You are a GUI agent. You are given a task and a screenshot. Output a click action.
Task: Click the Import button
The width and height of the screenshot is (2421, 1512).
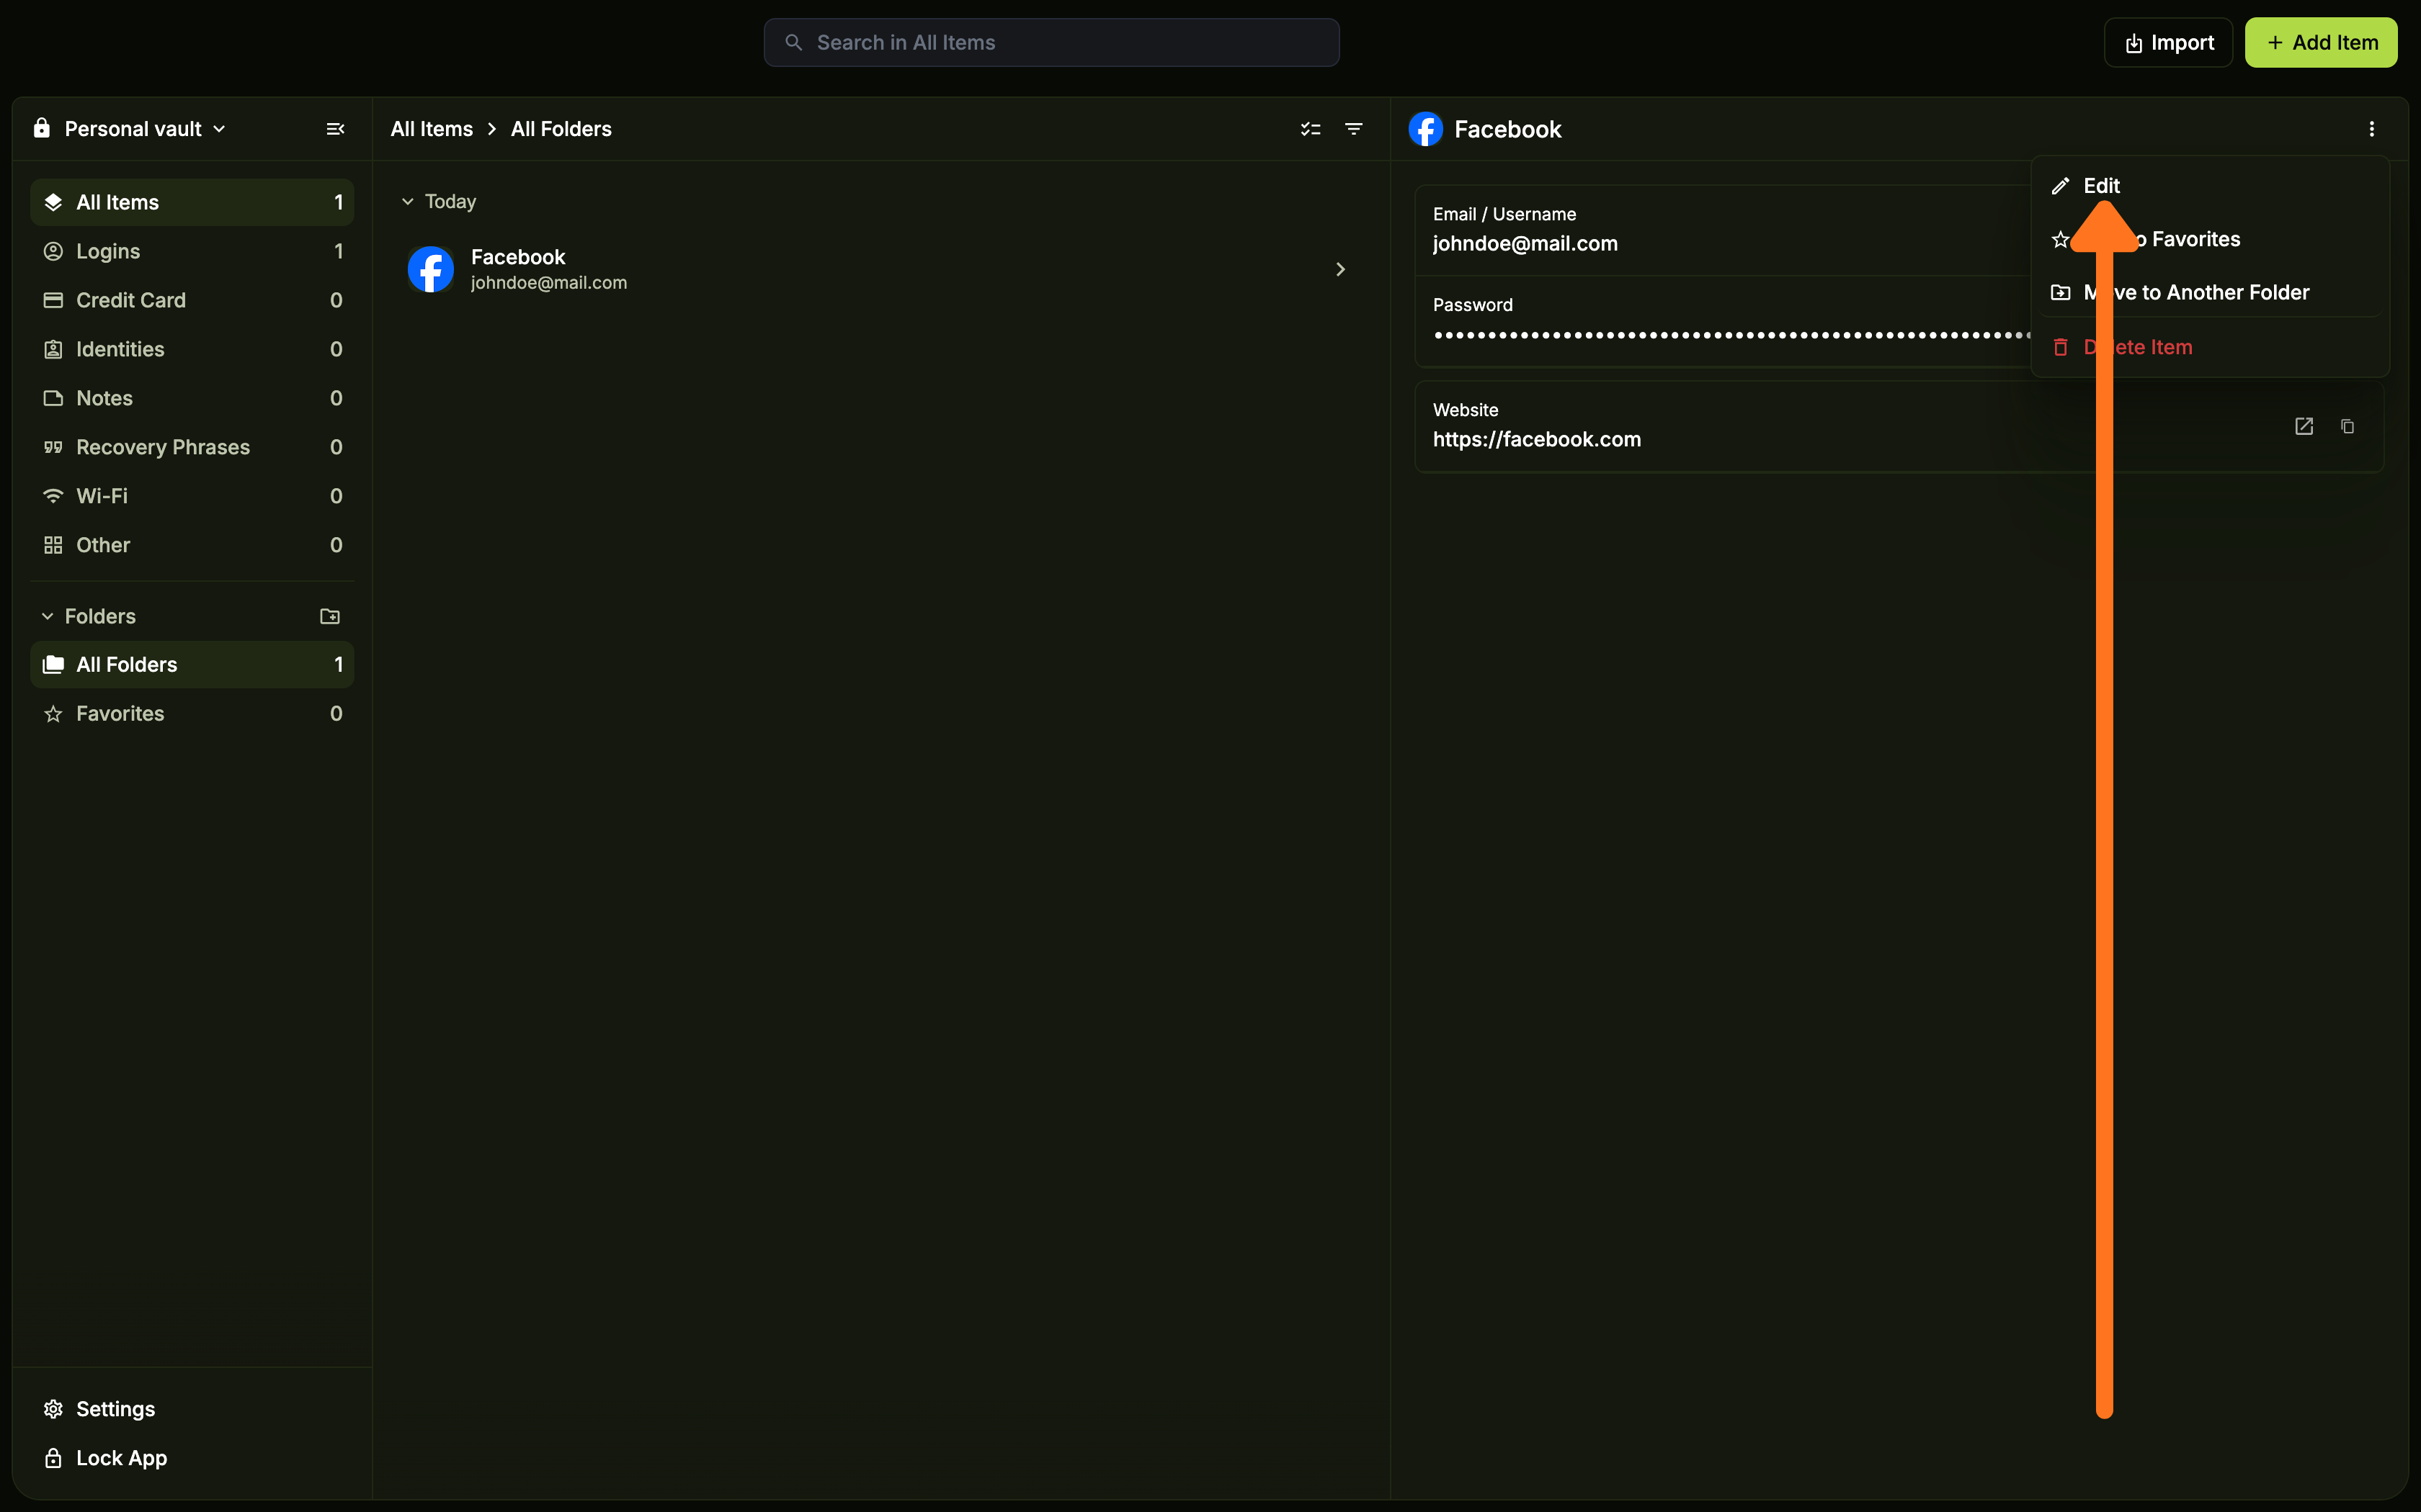pos(2168,43)
